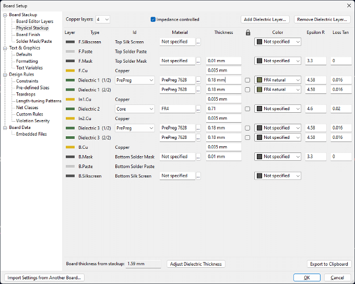Open the Net Classes settings page
This screenshot has width=355, height=284.
(27, 108)
